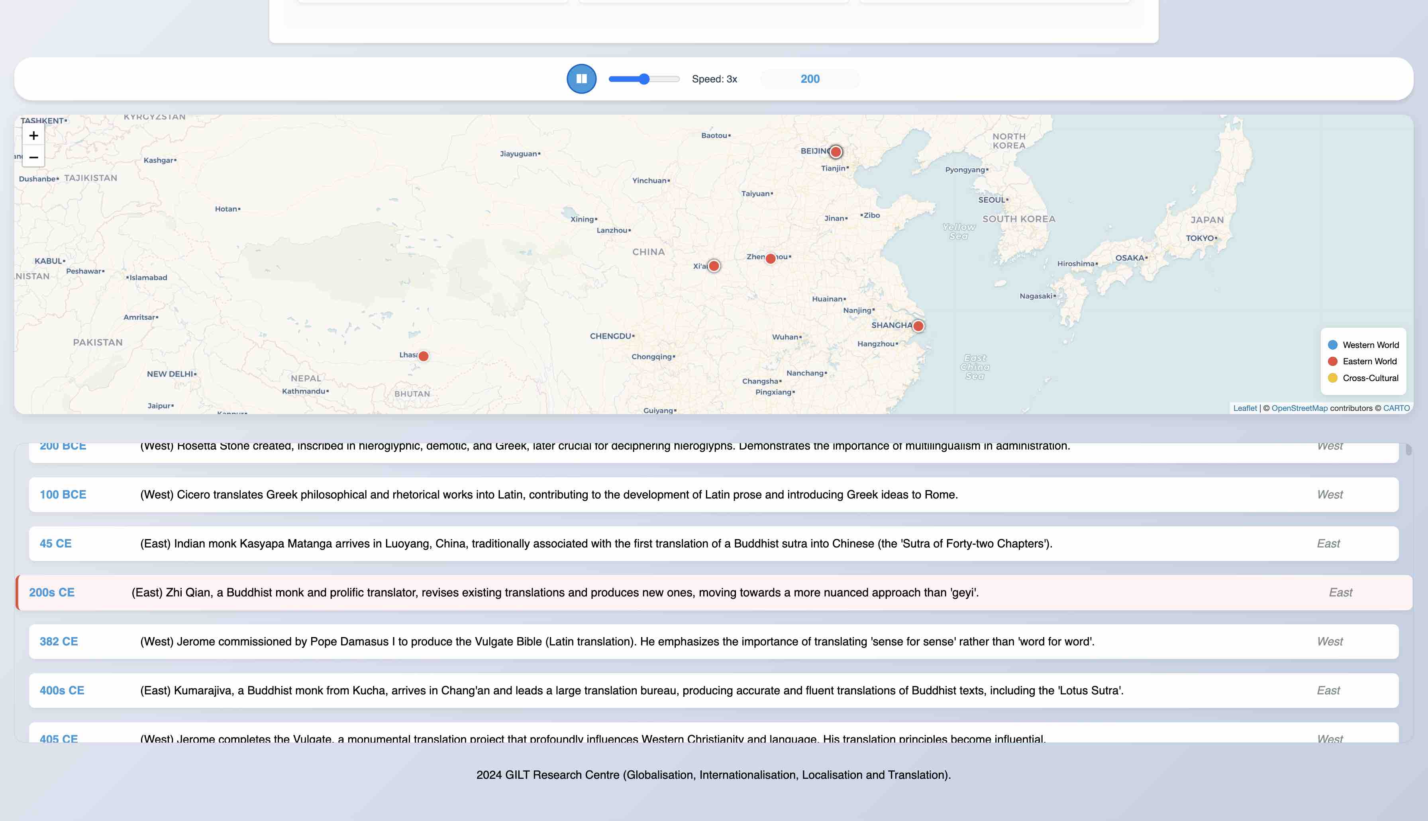This screenshot has width=1428, height=821.
Task: Select the red marker at Beijing
Action: [x=836, y=152]
